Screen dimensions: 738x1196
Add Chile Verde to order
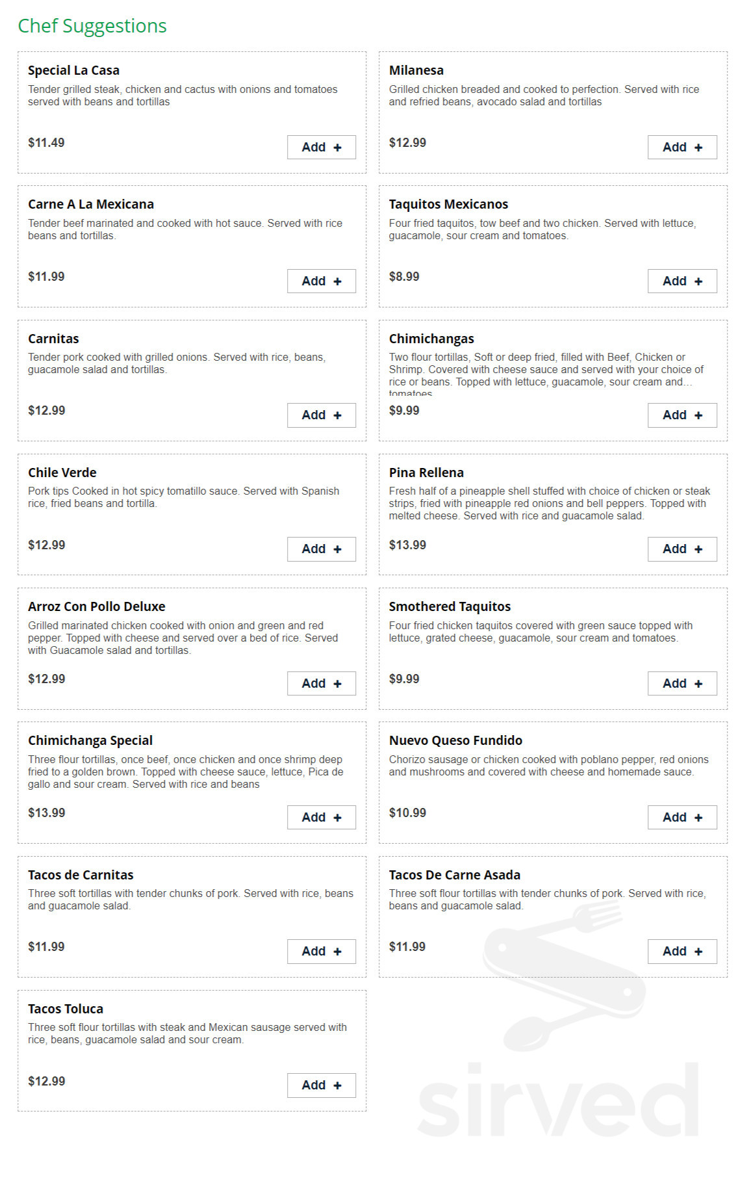(322, 549)
